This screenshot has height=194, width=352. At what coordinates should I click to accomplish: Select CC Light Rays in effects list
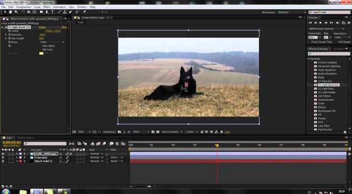pos(326,89)
